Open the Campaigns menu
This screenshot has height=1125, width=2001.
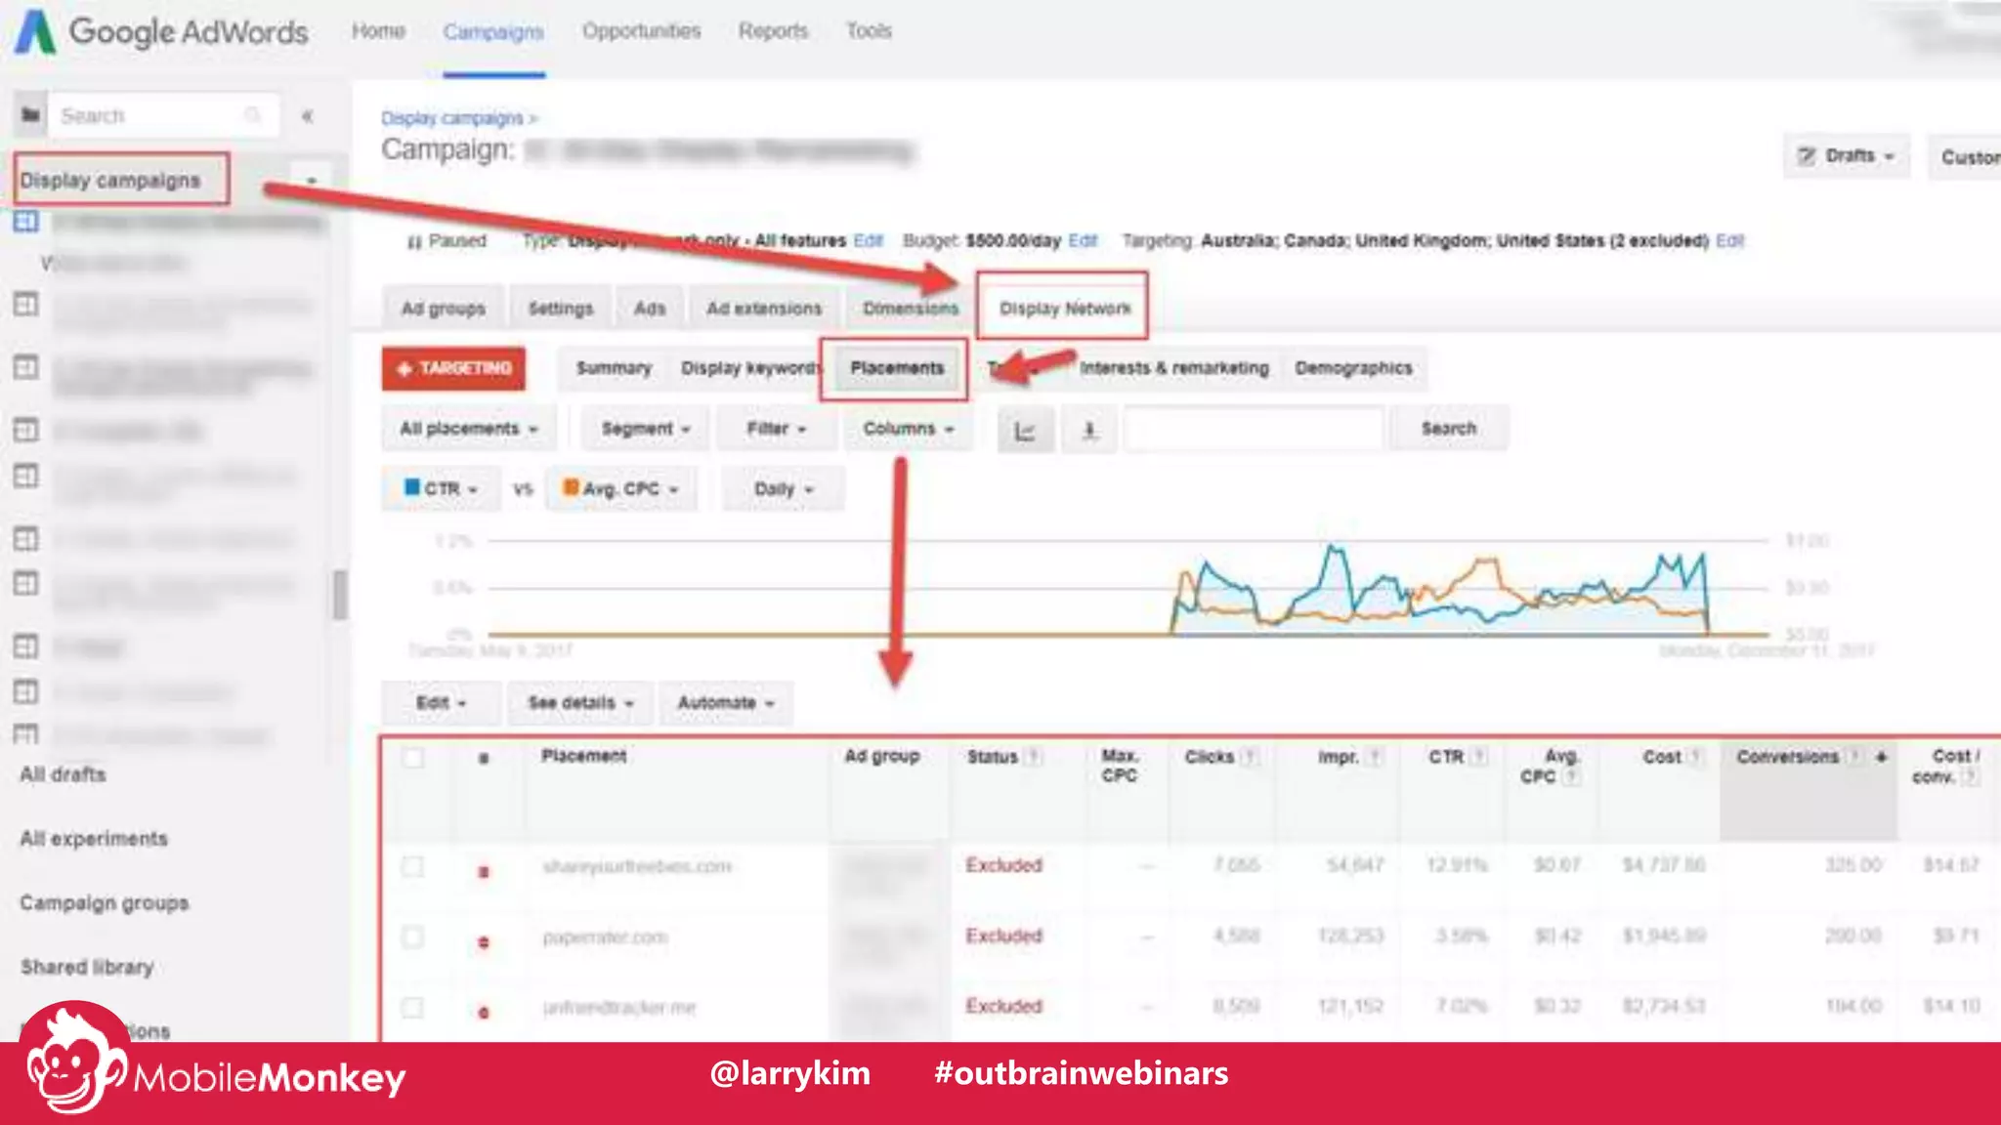pos(493,32)
